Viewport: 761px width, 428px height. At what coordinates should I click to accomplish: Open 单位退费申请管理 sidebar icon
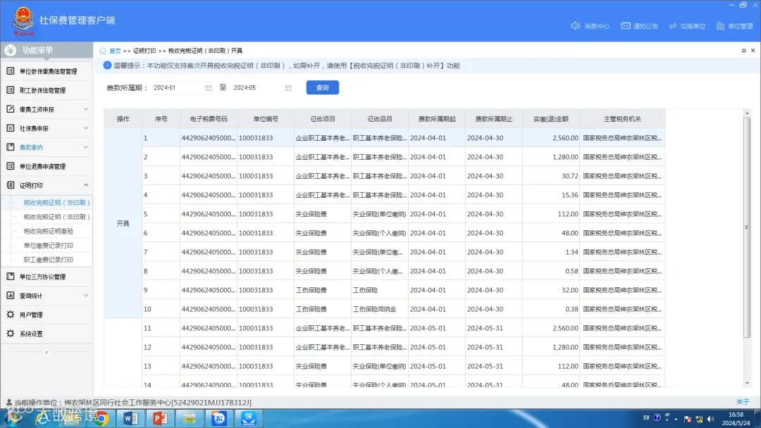point(10,165)
